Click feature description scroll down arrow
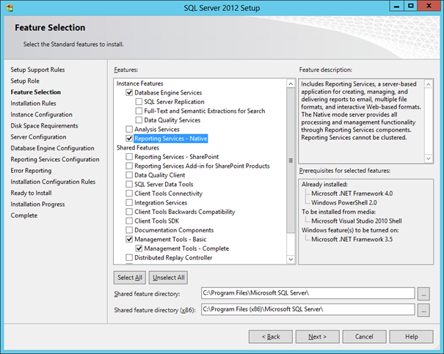Image resolution: width=444 pixels, height=354 pixels. tap(429, 158)
